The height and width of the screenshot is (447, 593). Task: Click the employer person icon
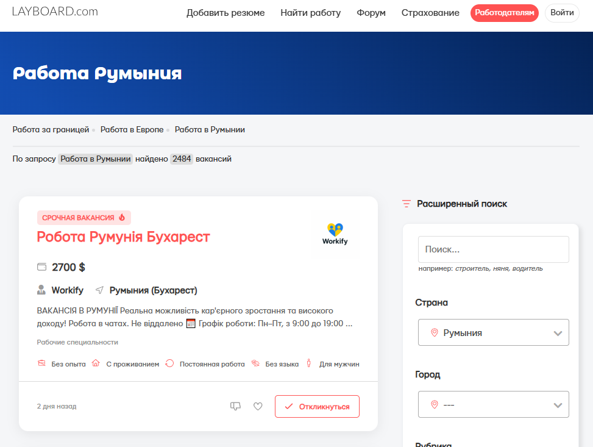(x=41, y=290)
